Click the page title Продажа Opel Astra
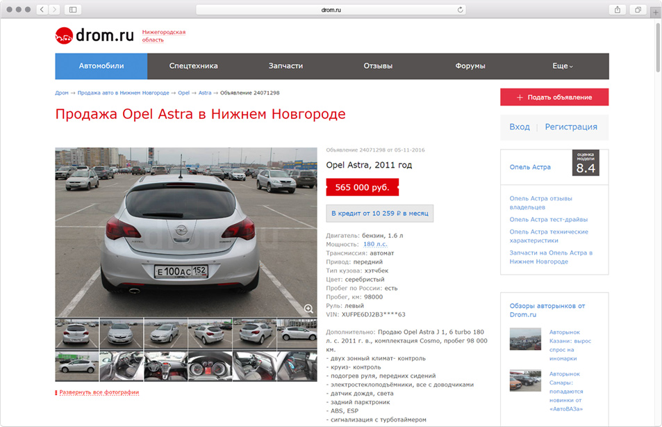This screenshot has height=427, width=662. click(x=201, y=114)
